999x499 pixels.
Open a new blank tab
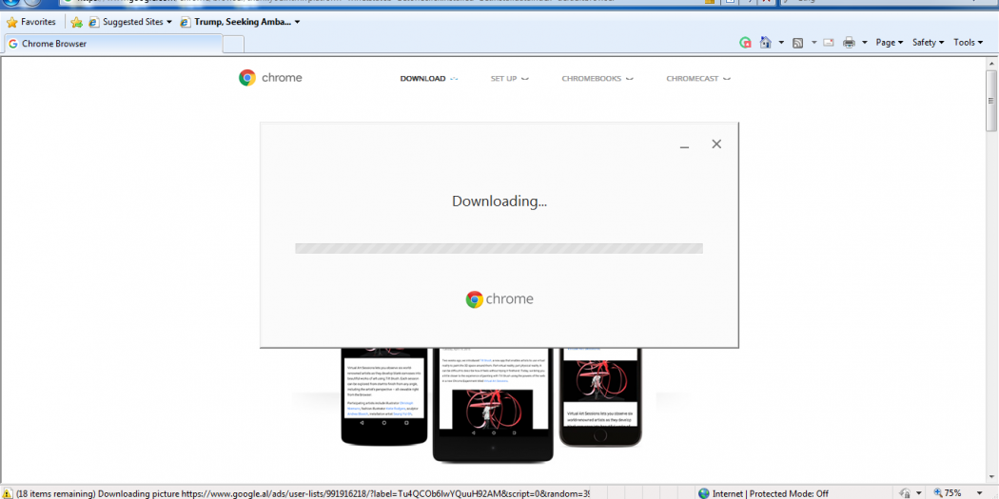tap(234, 44)
